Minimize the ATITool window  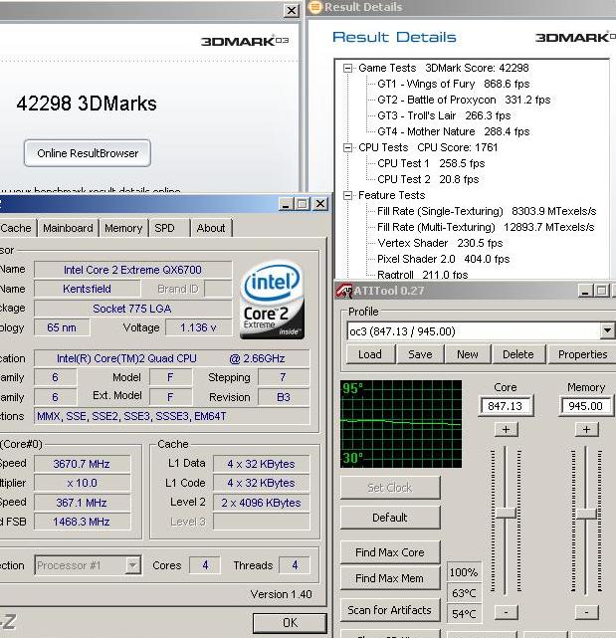(x=585, y=291)
